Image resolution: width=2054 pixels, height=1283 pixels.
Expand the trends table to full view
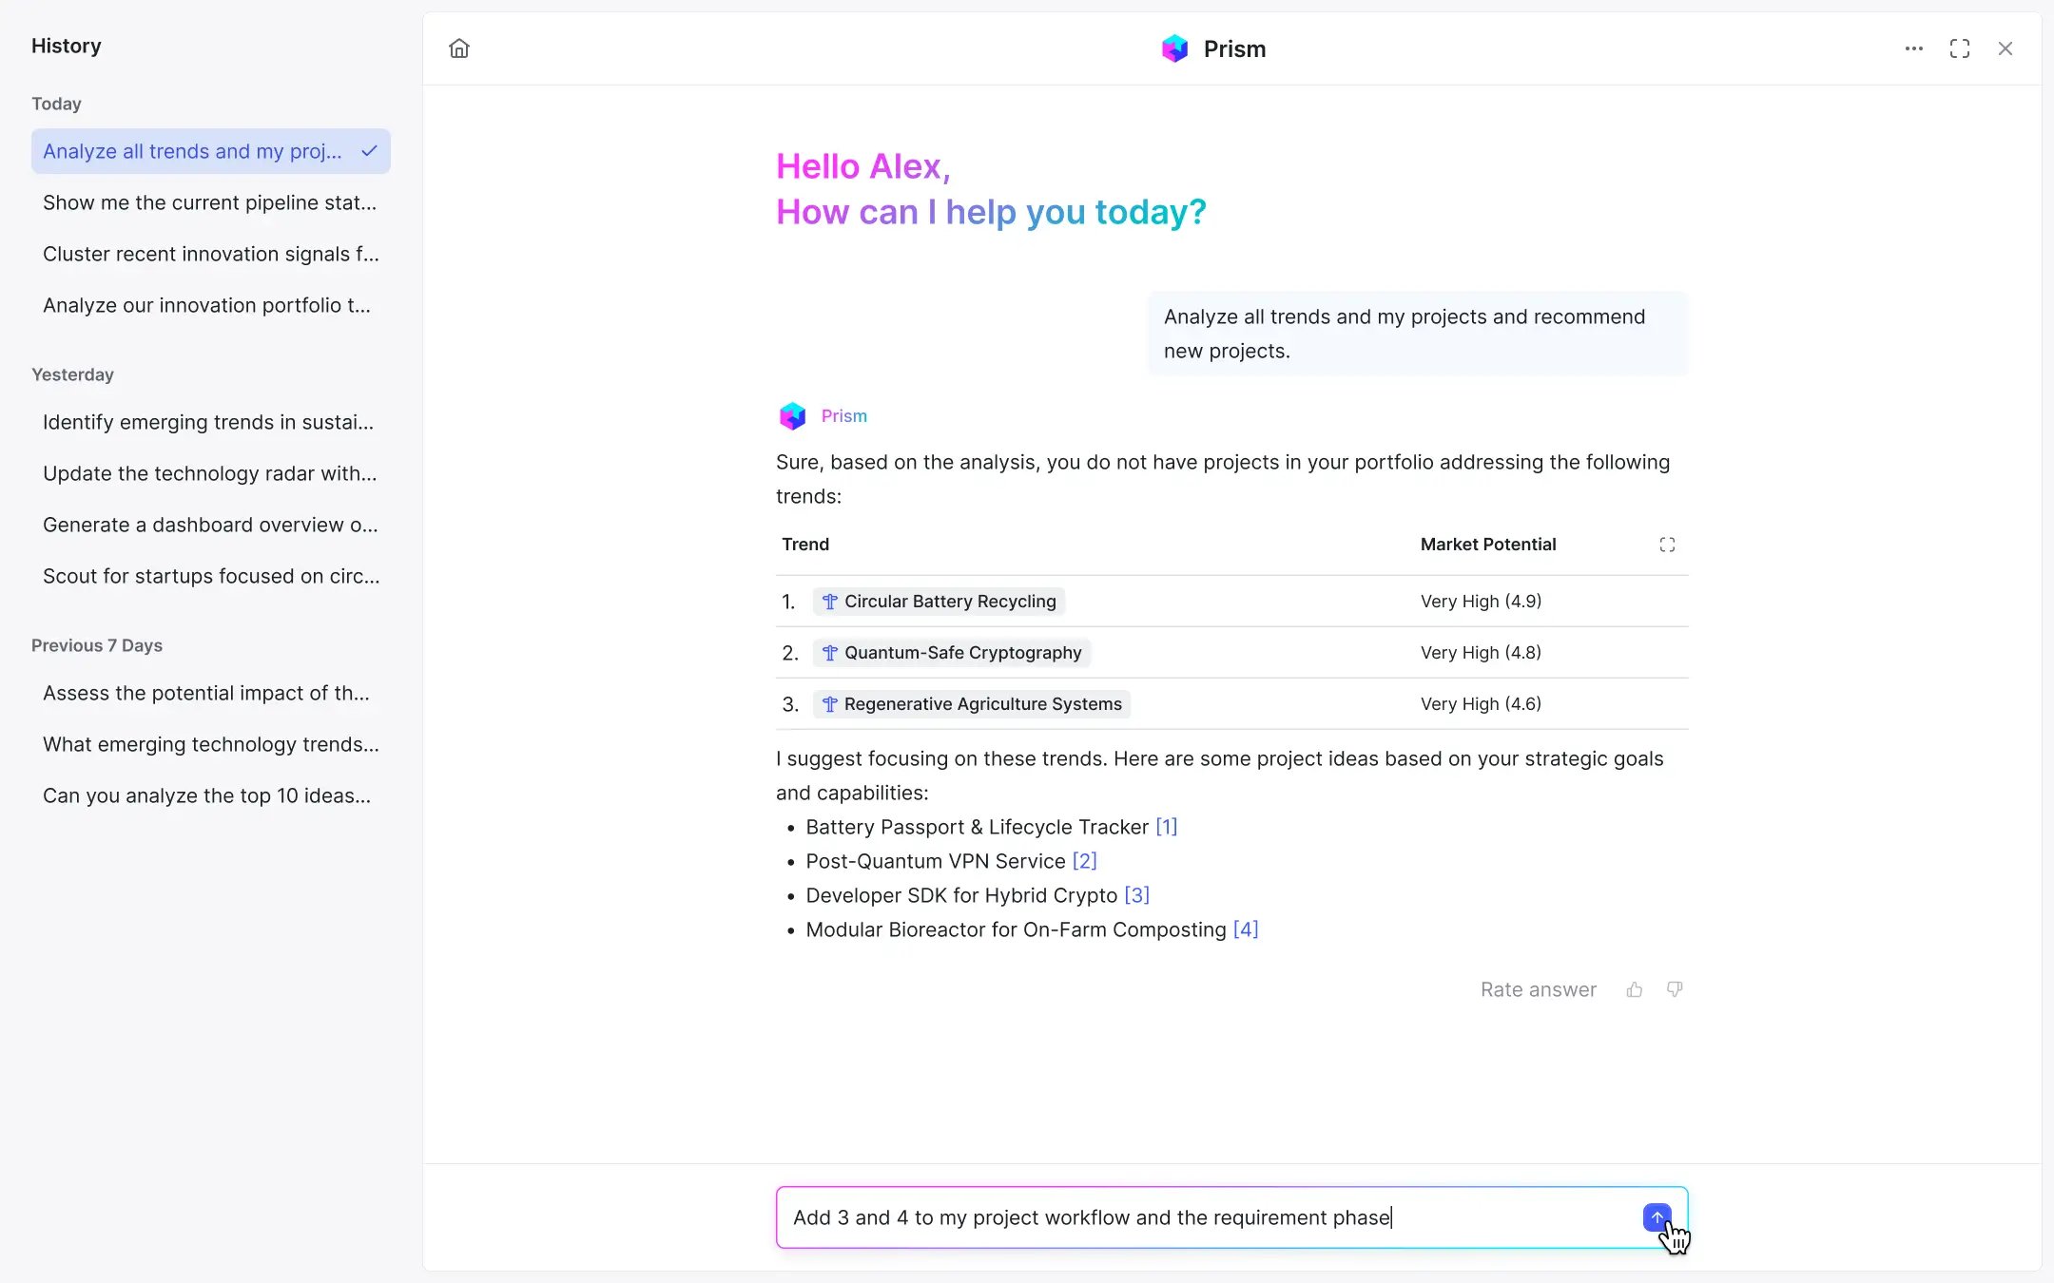(1667, 544)
